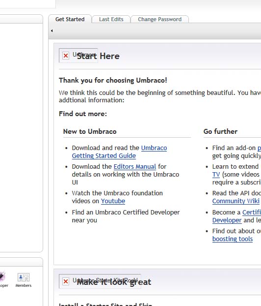Follow the Youtube link
Screen dimensions: 261x306
click(x=113, y=201)
